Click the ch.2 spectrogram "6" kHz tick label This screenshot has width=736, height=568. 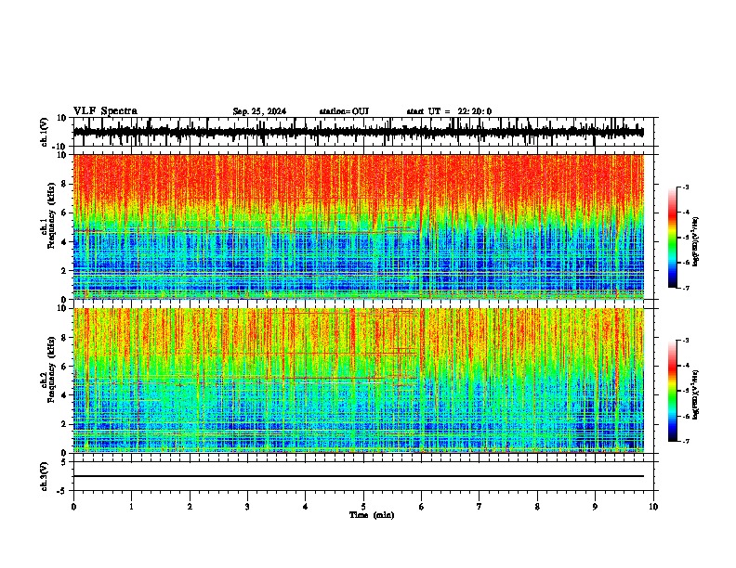(x=65, y=367)
